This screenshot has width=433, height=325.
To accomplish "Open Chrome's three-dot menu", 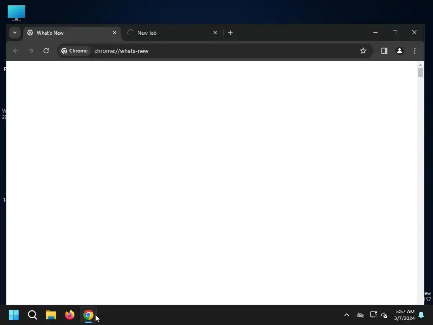I will pos(415,51).
